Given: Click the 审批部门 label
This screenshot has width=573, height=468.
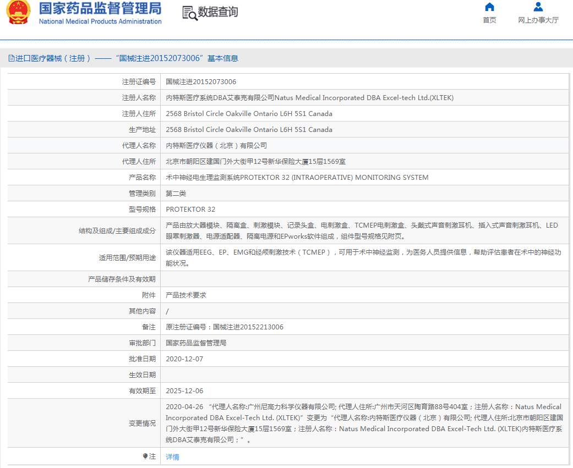Looking at the screenshot, I should click(x=142, y=343).
